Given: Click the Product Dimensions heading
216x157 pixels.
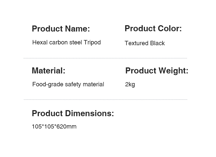Looking at the screenshot, I should coord(73,113).
